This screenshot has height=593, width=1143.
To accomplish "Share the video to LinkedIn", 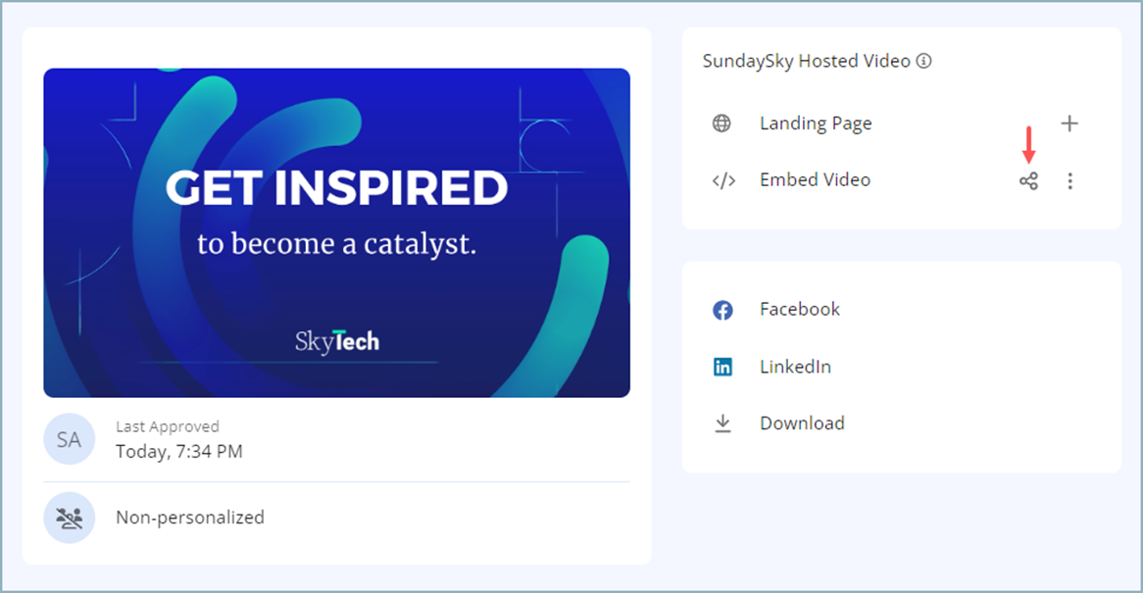I will point(795,366).
